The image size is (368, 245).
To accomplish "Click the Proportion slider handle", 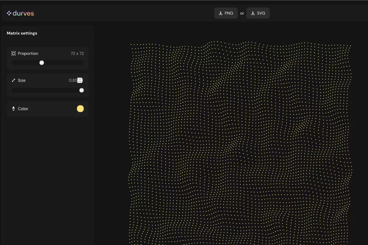I will 42,62.
